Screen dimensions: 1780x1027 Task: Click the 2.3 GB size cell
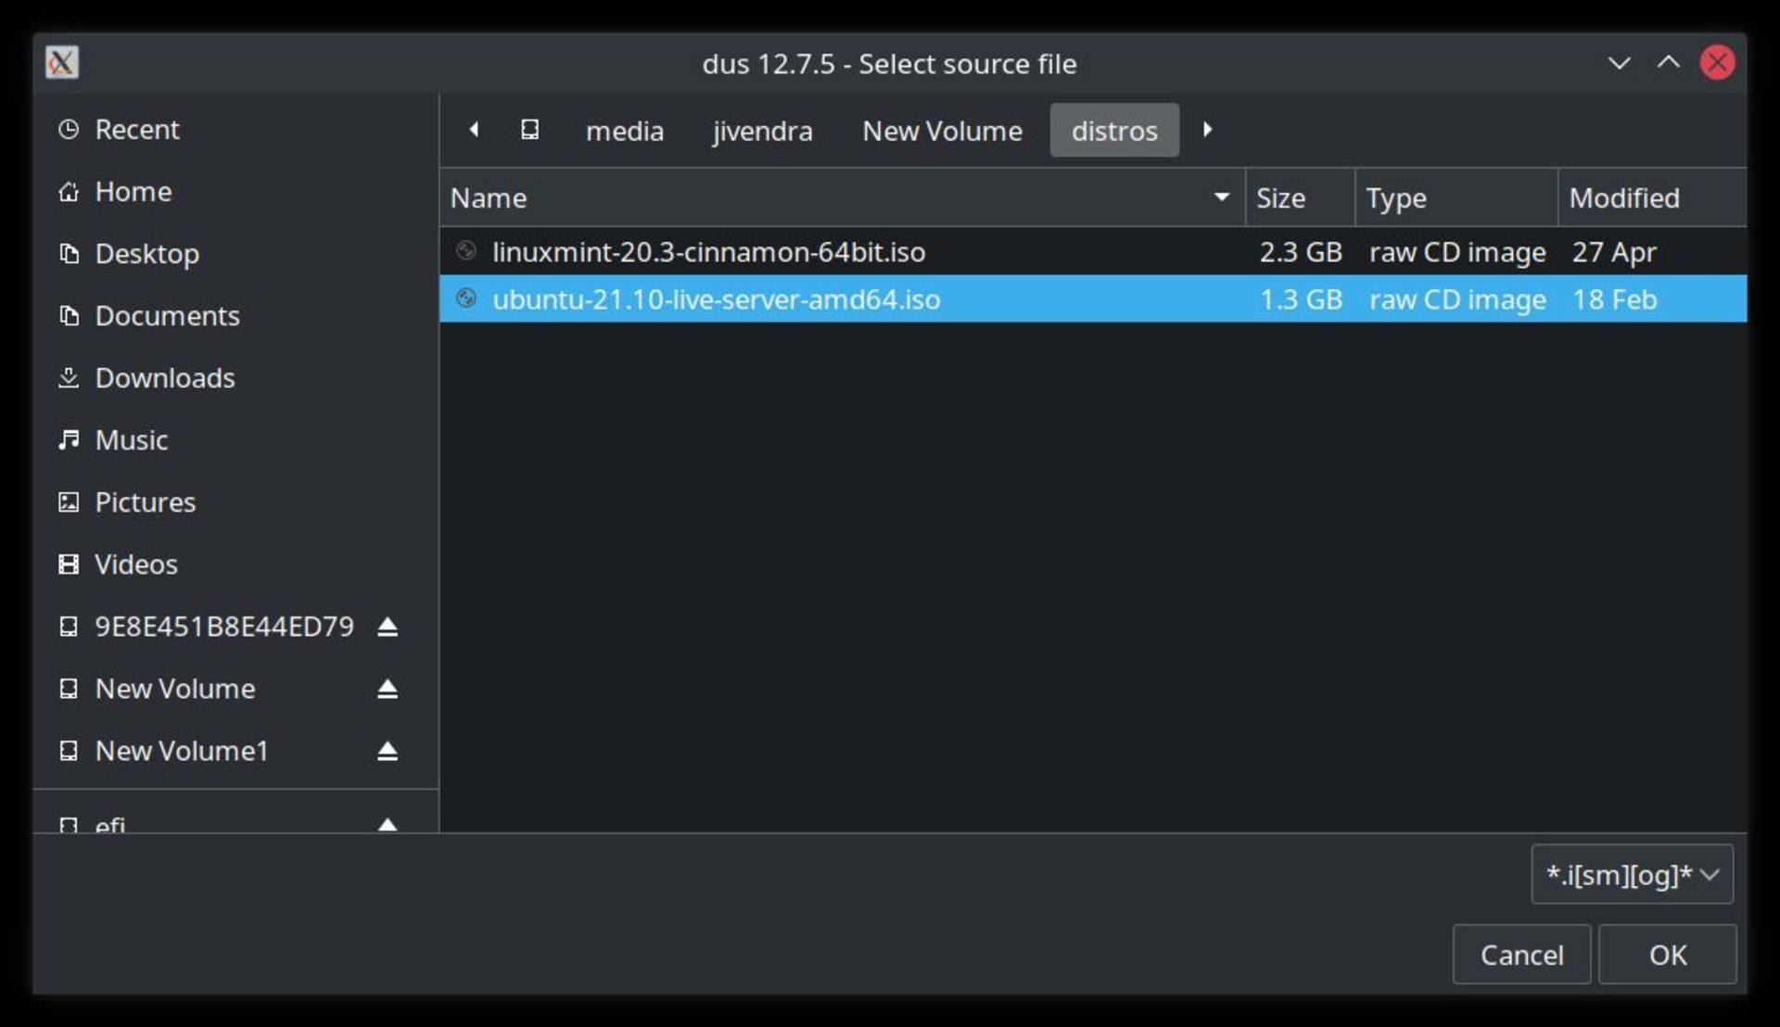[1300, 252]
